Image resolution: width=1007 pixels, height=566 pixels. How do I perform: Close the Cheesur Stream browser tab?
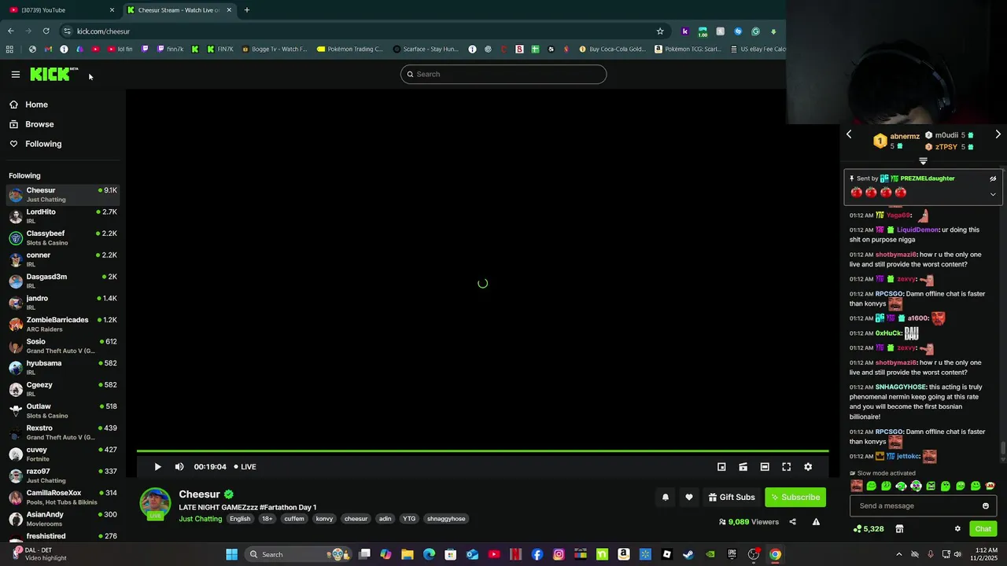tap(229, 9)
